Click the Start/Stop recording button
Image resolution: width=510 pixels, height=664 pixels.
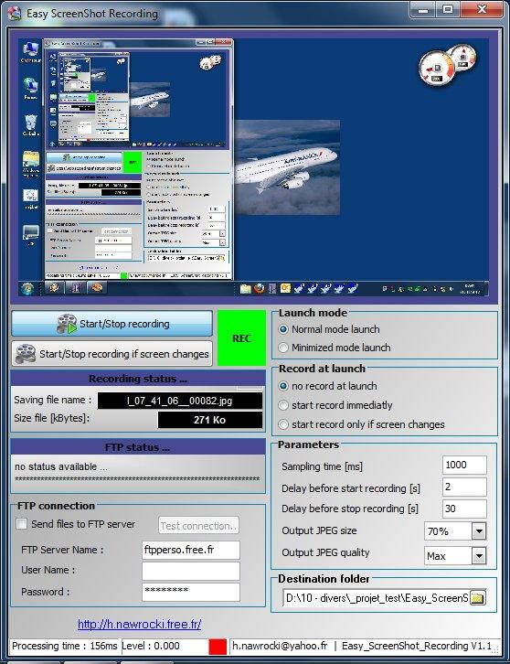pyautogui.click(x=112, y=324)
